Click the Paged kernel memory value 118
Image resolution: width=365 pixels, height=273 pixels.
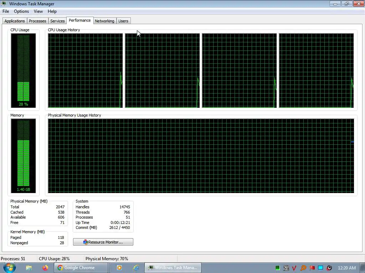click(x=61, y=237)
